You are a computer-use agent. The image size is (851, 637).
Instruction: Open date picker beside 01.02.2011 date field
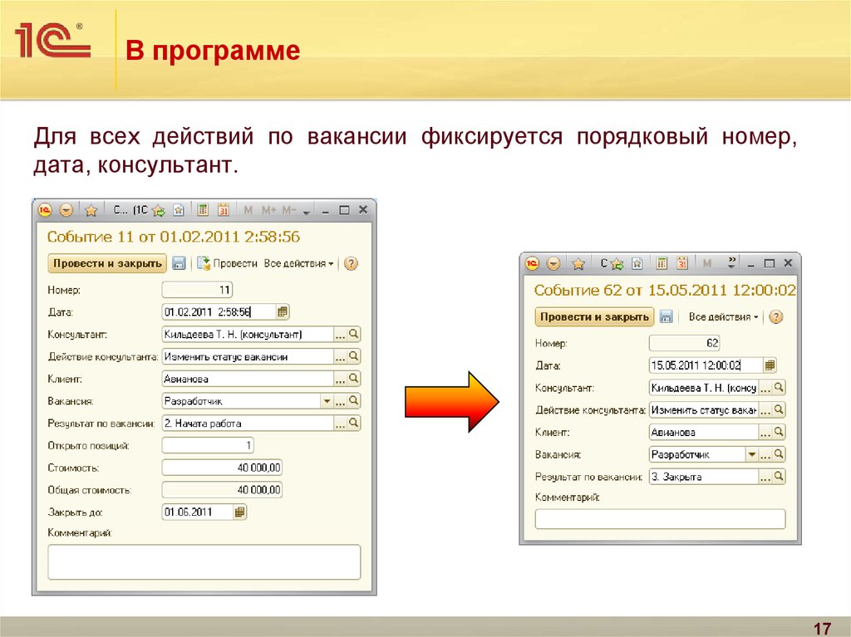283,312
